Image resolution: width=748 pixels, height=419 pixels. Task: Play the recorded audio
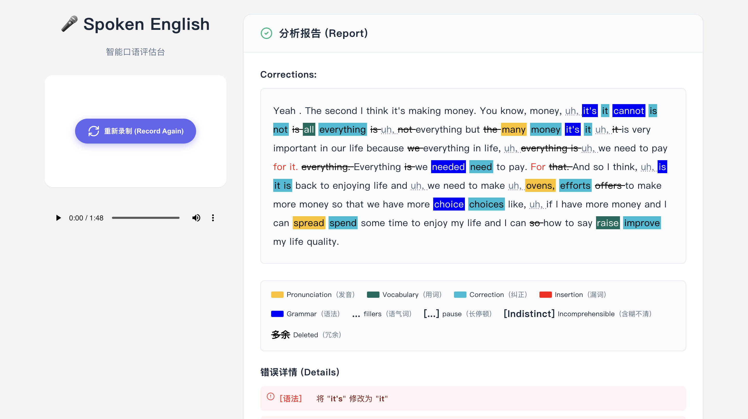click(58, 218)
